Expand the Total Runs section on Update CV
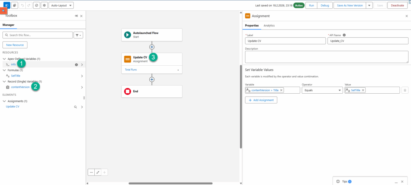The height and width of the screenshot is (185, 411). [x=177, y=70]
